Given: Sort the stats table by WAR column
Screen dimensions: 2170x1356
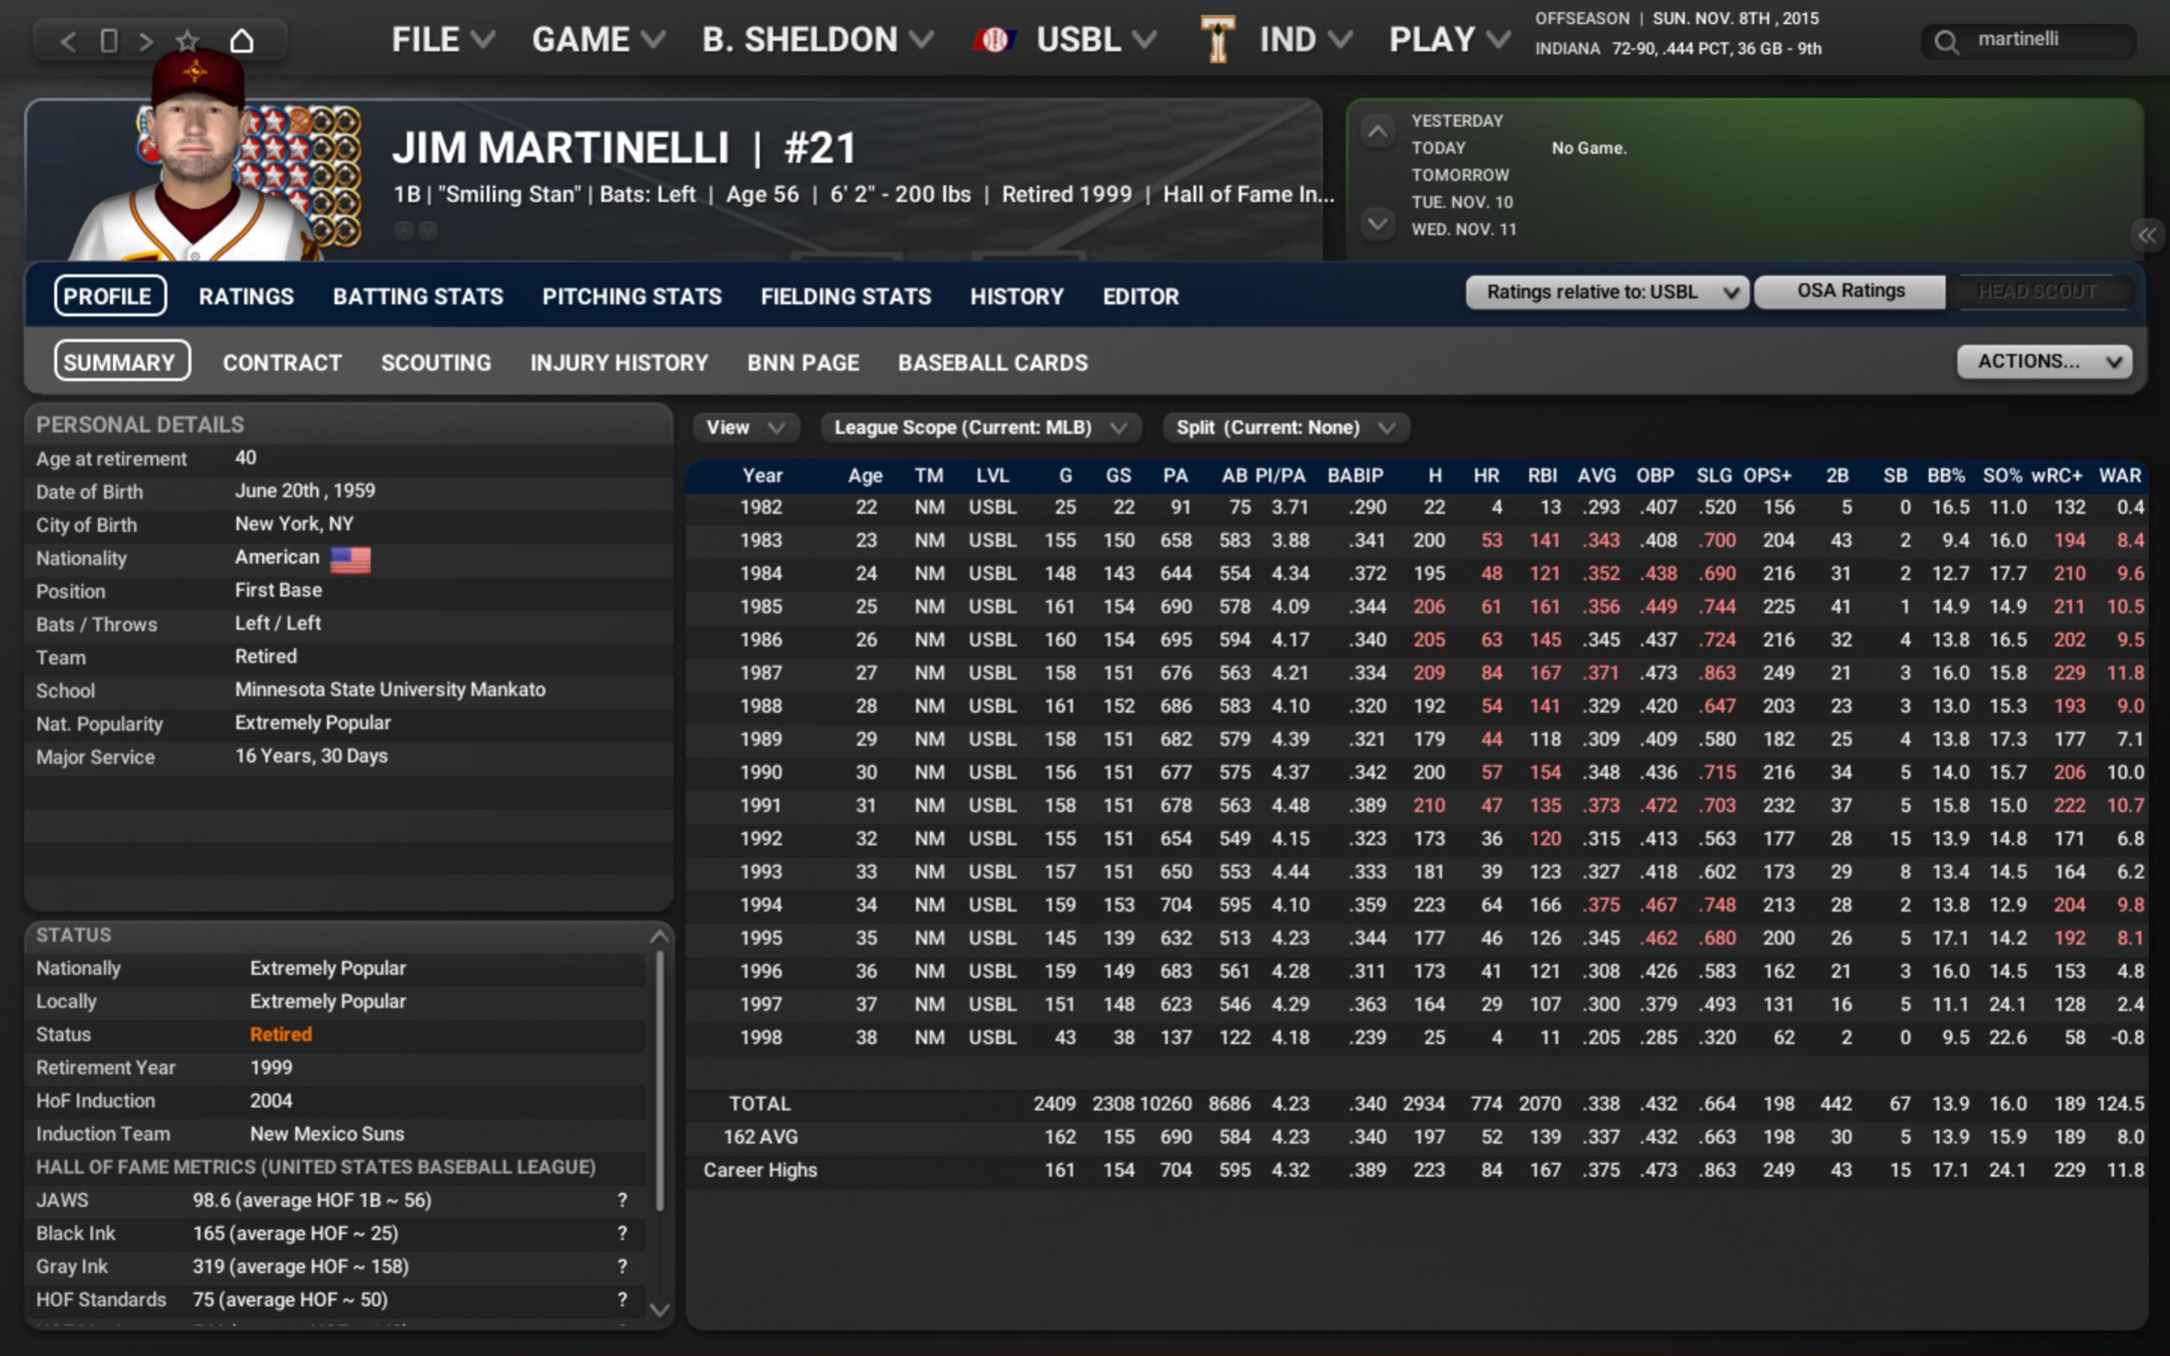Looking at the screenshot, I should (x=2119, y=476).
